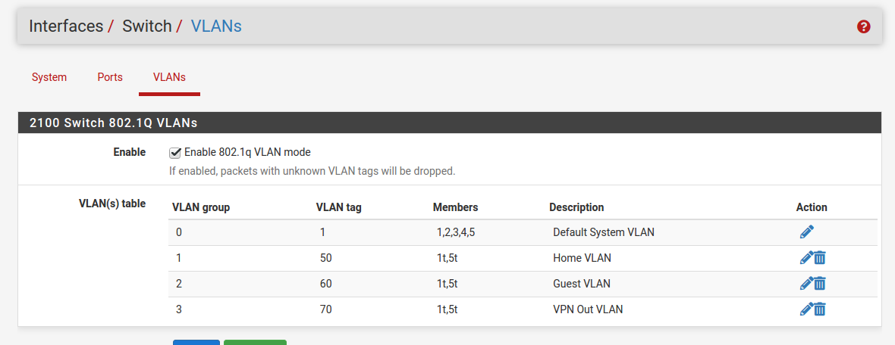The height and width of the screenshot is (345, 895).
Task: Click the blue button below the table
Action: pos(196,342)
